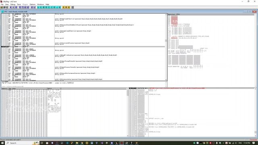Show Call stack window (K)
258x145 pixels.
pos(60,7)
